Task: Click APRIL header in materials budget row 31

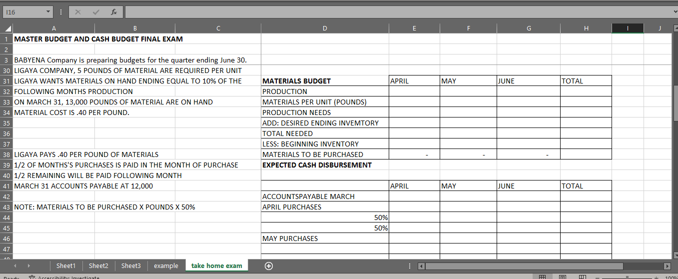Action: click(414, 81)
